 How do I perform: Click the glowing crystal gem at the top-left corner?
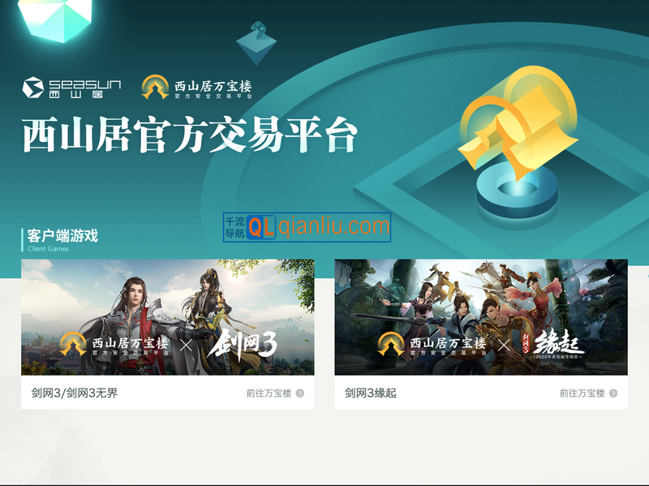click(x=55, y=19)
